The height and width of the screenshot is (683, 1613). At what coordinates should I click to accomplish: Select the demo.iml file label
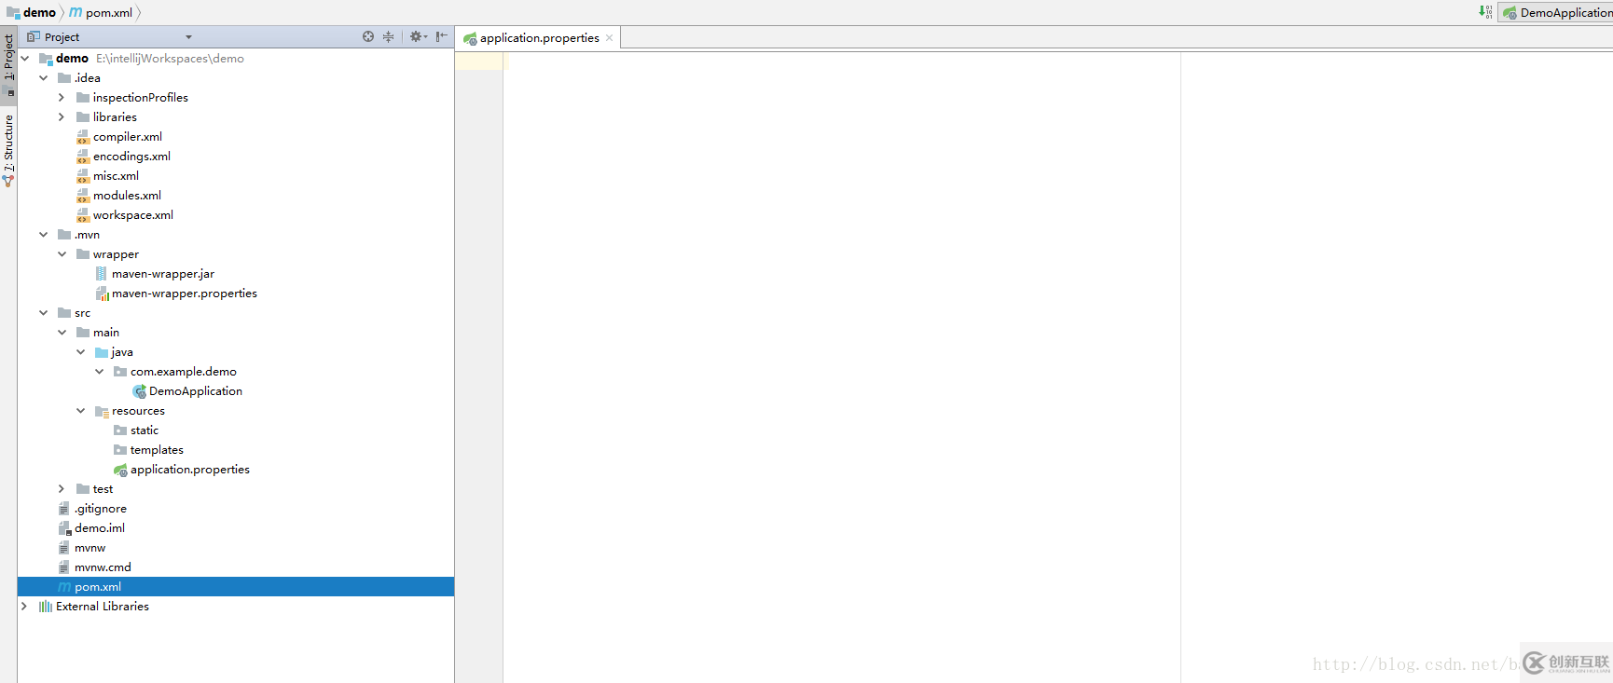pyautogui.click(x=100, y=527)
